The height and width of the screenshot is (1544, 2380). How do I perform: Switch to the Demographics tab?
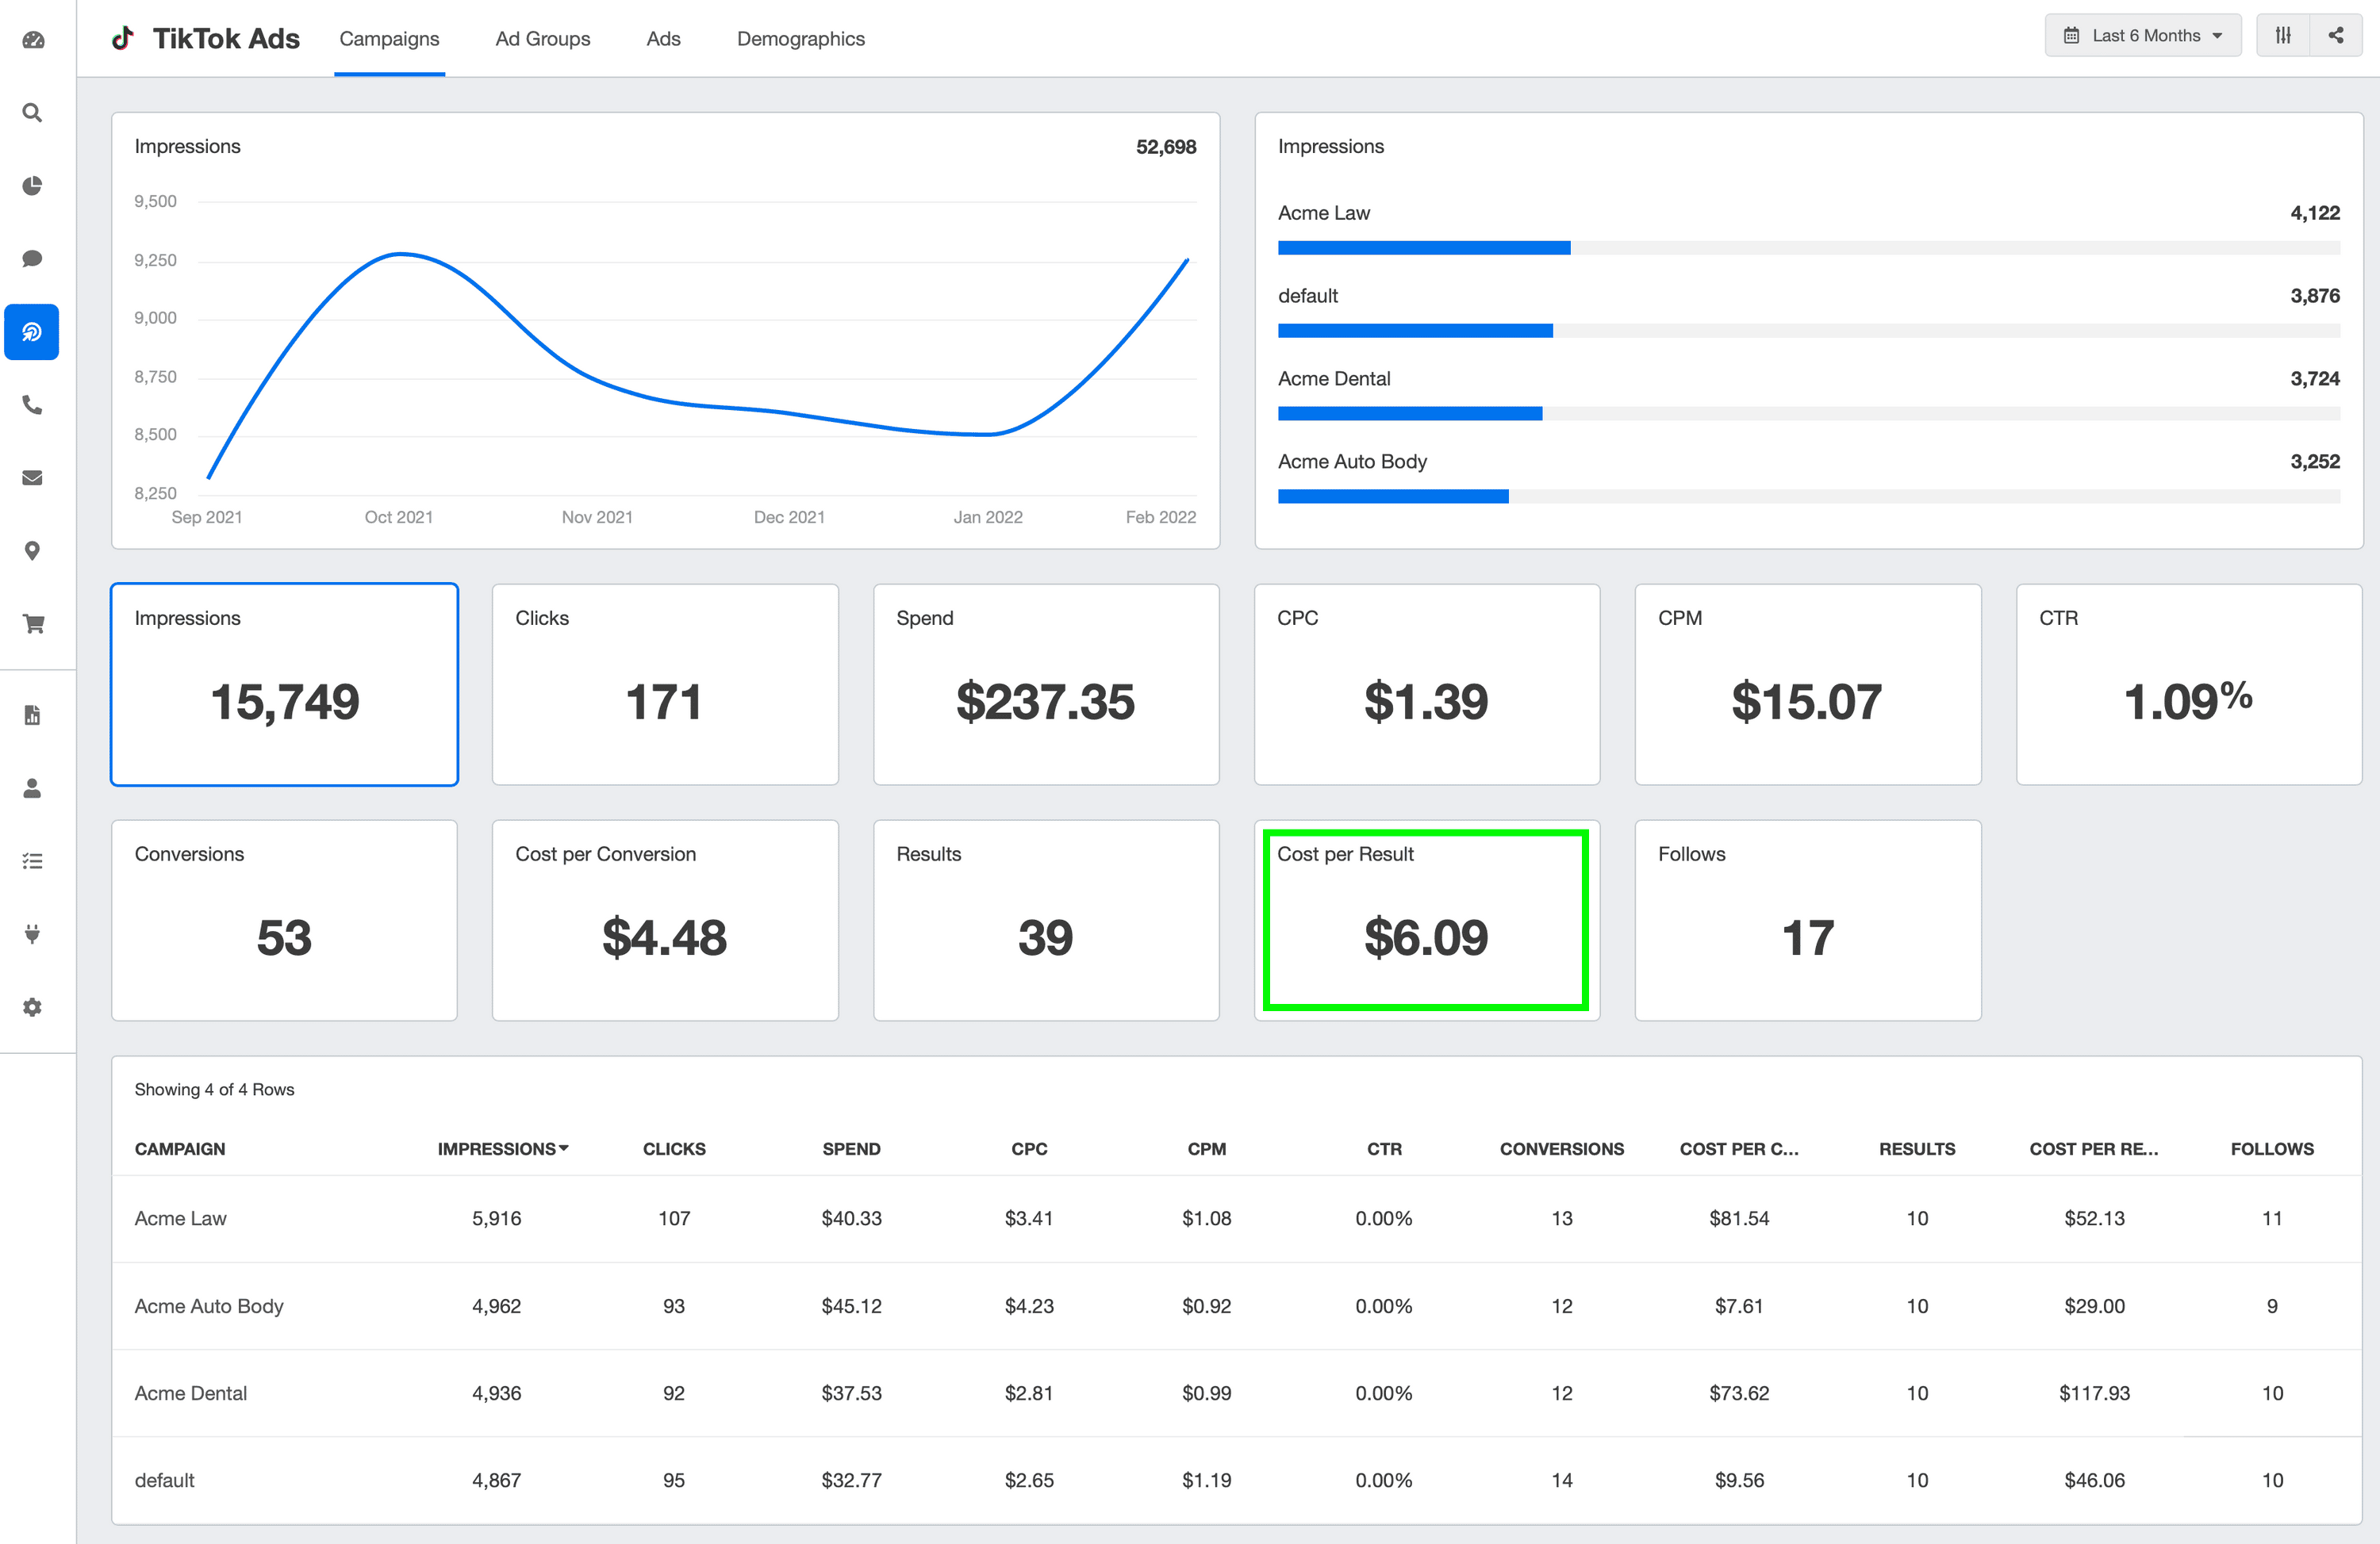point(800,39)
